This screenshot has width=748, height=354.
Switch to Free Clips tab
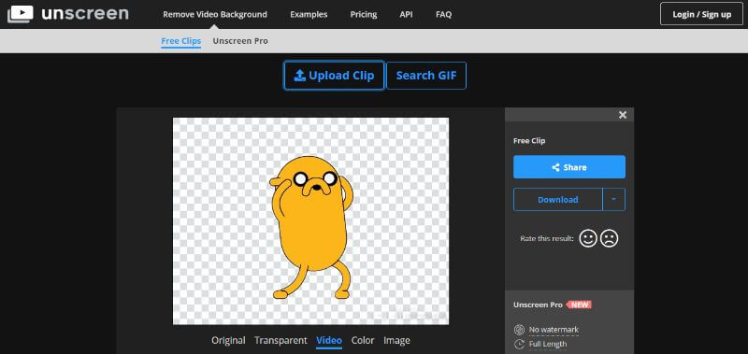click(180, 41)
